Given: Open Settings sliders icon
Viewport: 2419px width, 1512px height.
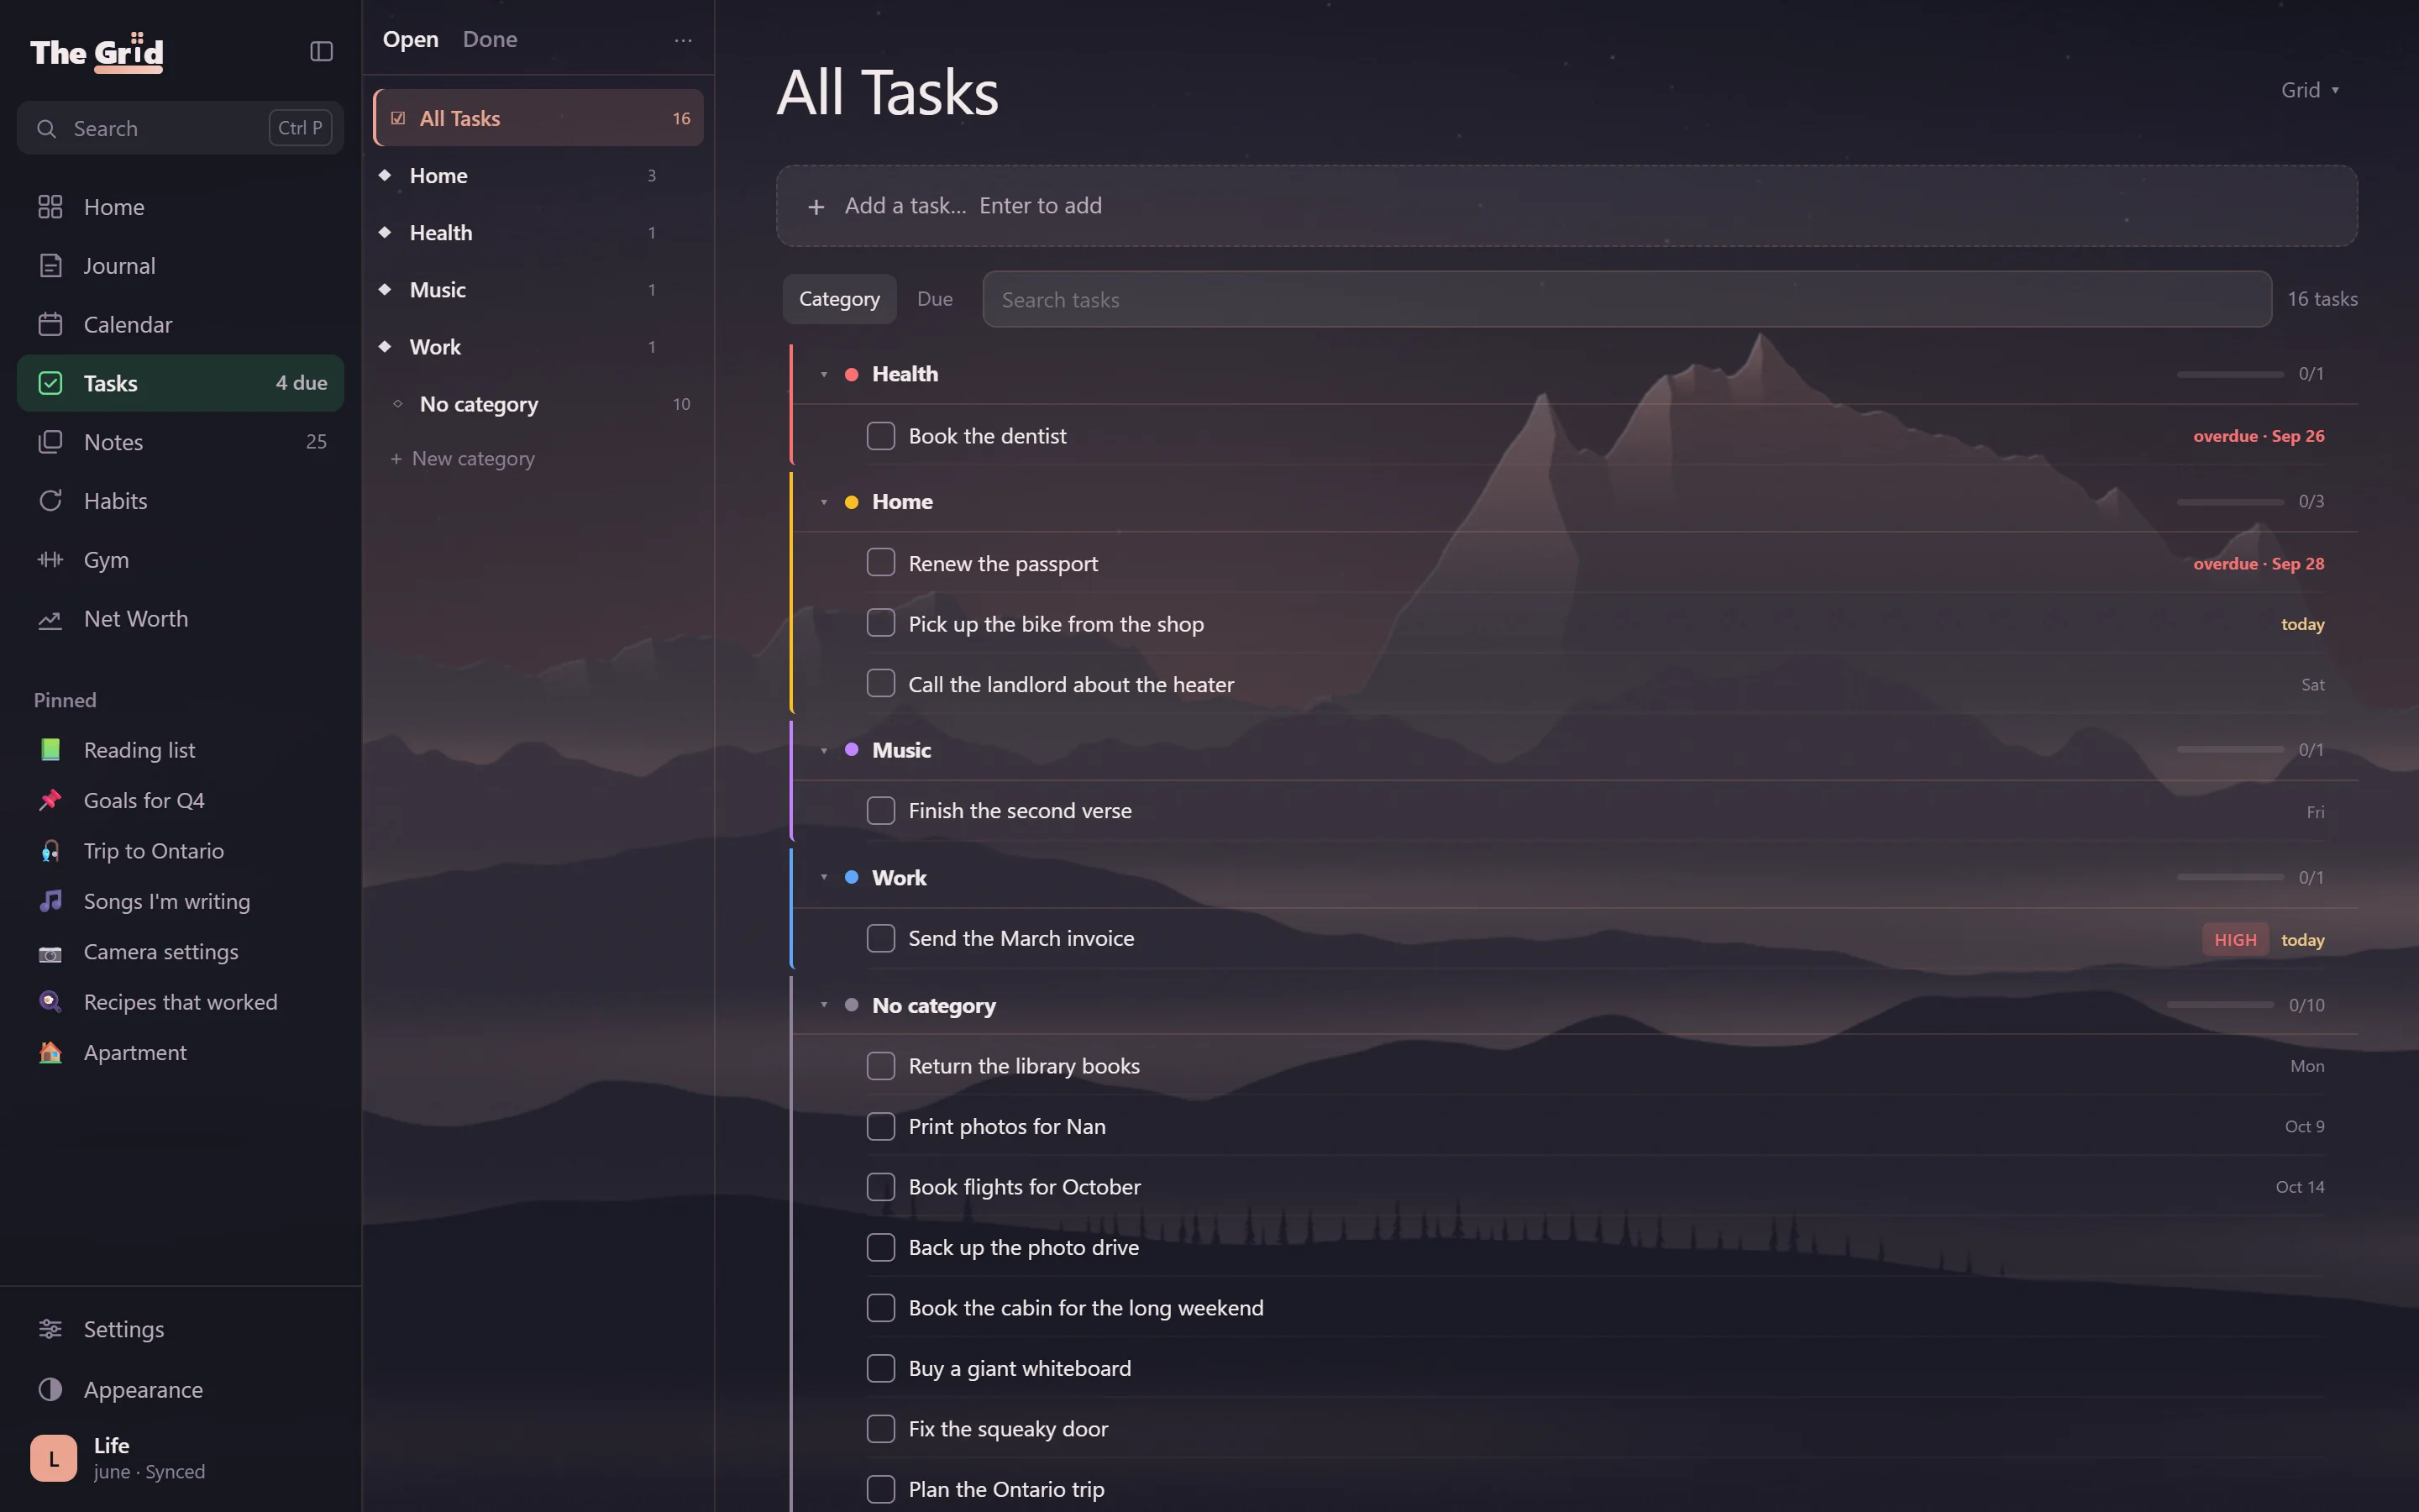Looking at the screenshot, I should [x=50, y=1329].
